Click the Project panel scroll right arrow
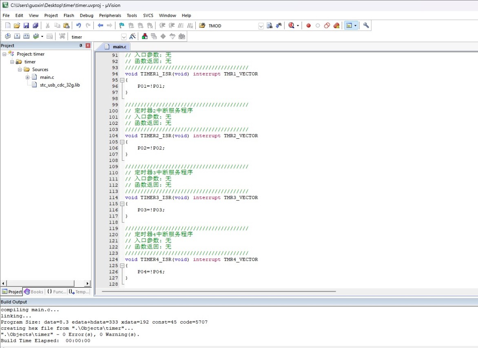The height and width of the screenshot is (348, 478). pos(88,284)
